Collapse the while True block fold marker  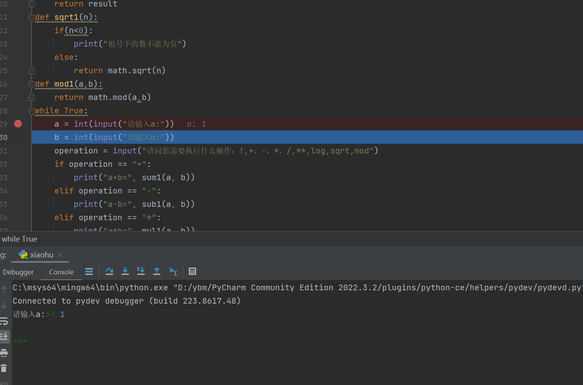click(32, 111)
